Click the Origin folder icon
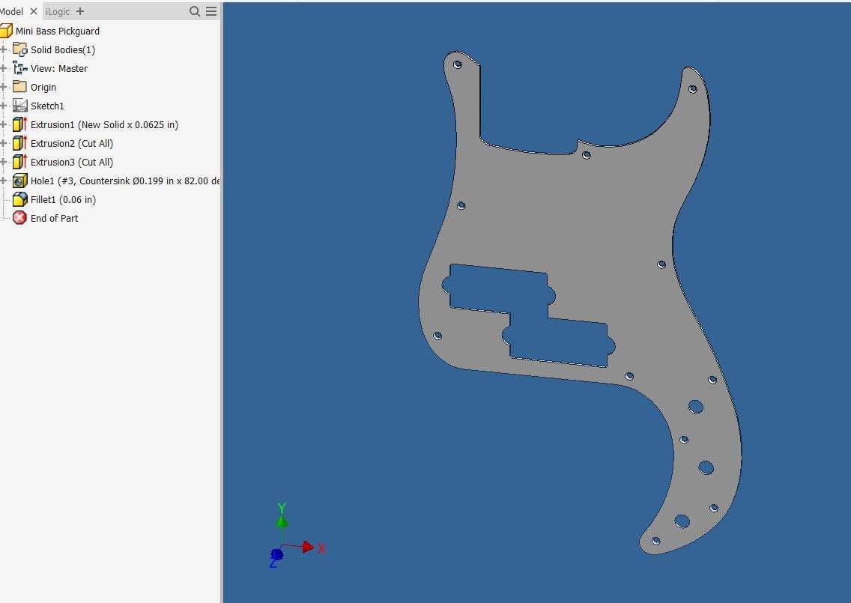851x603 pixels. point(19,87)
